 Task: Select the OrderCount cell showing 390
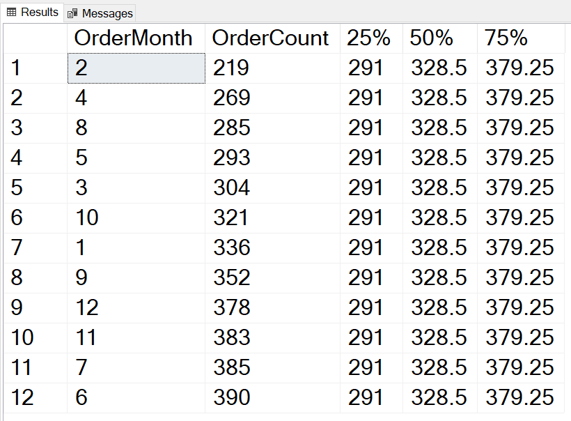pos(272,397)
